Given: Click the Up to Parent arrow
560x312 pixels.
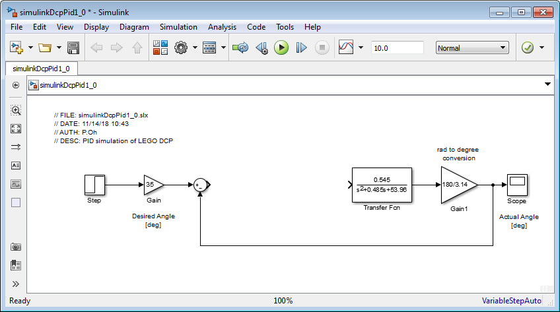Looking at the screenshot, I should tap(137, 47).
